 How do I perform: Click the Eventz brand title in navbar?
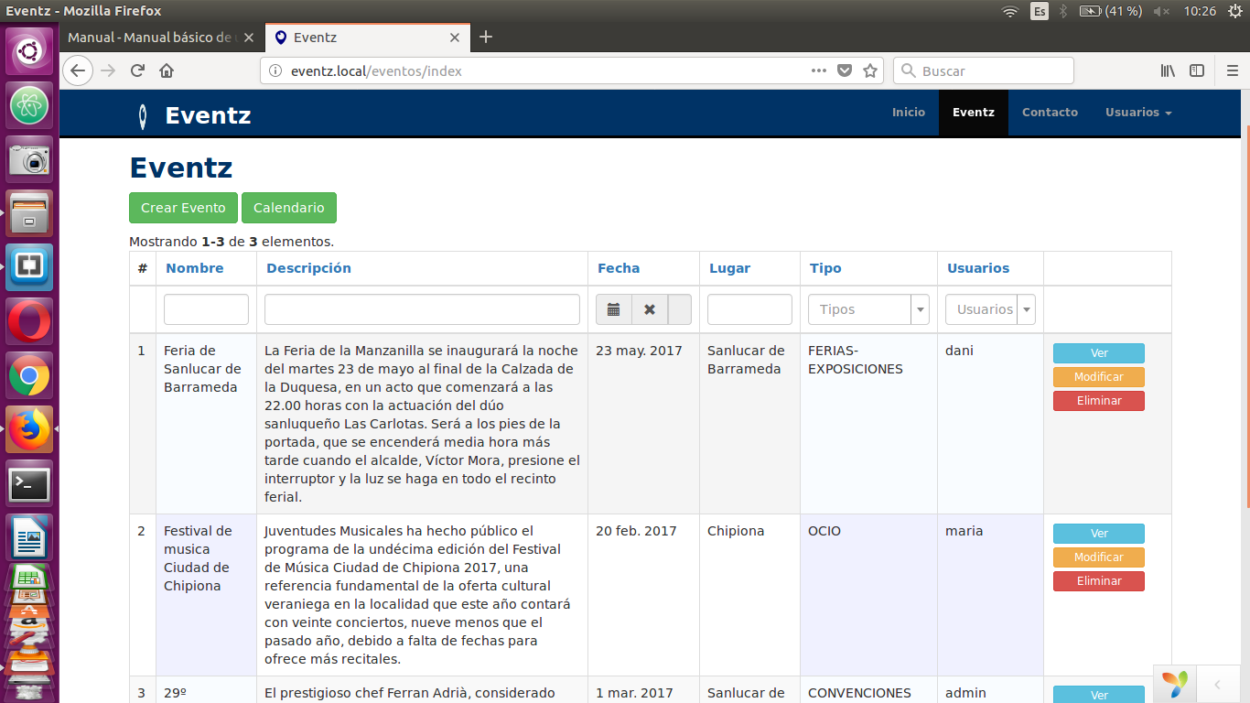pyautogui.click(x=208, y=115)
